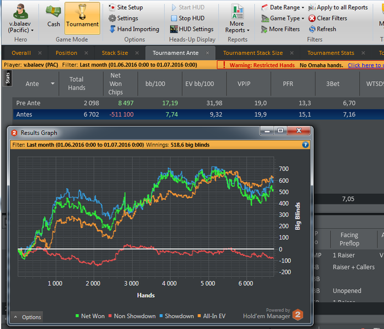384x329 pixels.
Task: Open Hand Importing
Action: (x=134, y=29)
